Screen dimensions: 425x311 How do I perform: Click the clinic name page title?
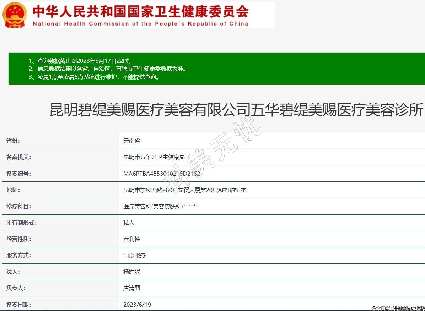pos(236,110)
